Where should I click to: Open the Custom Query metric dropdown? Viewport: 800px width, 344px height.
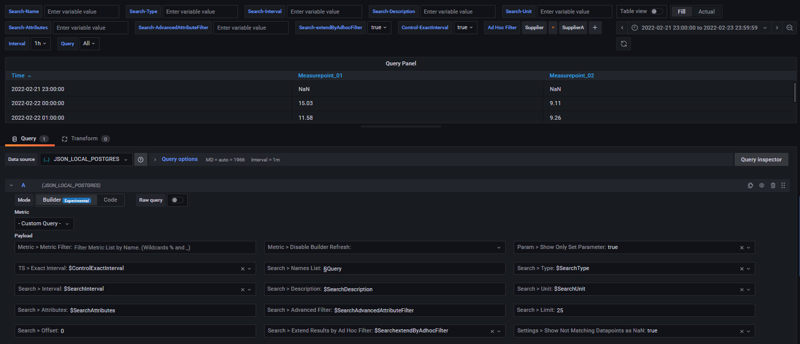click(x=44, y=224)
